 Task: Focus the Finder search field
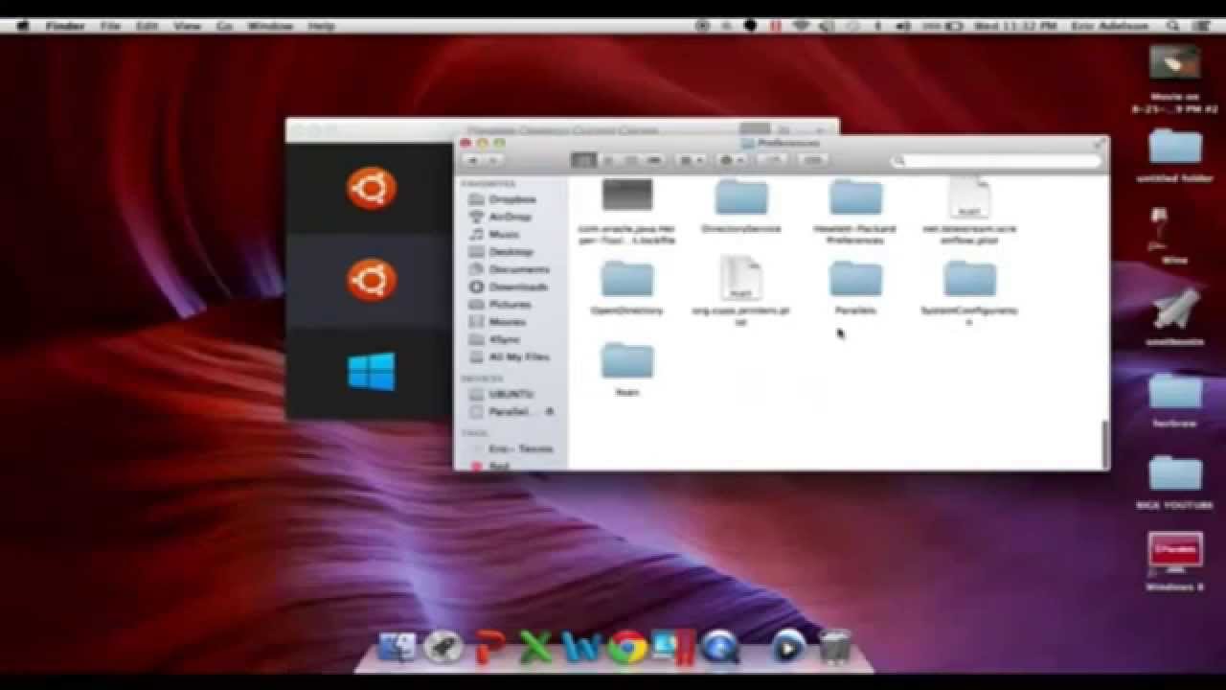pos(996,161)
